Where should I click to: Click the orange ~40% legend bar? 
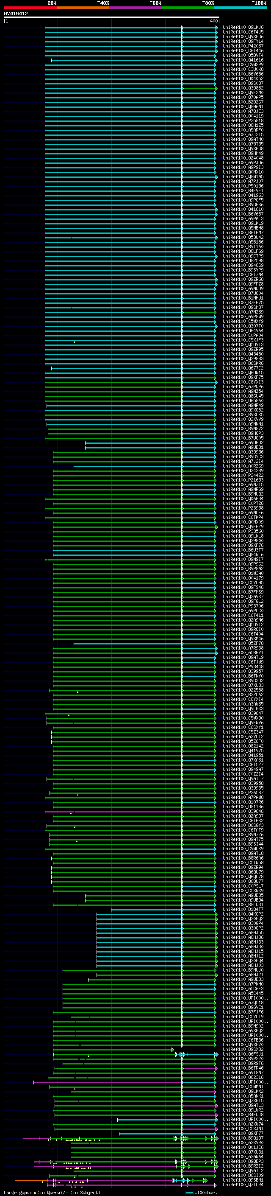pyautogui.click(x=83, y=8)
